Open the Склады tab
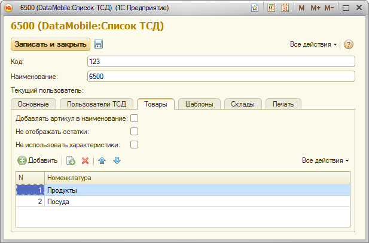This screenshot has height=243, width=369. pyautogui.click(x=243, y=104)
